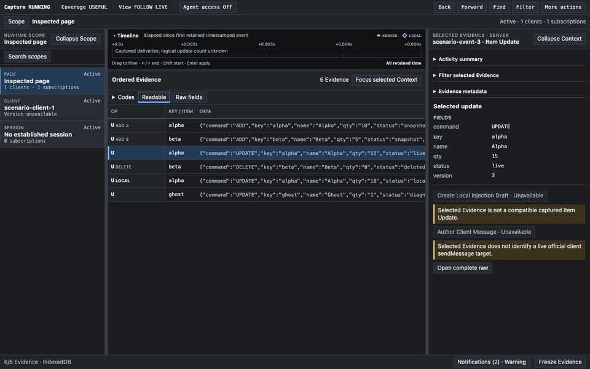Click the command field value UPDATE
Image resolution: width=590 pixels, height=369 pixels.
[501, 127]
